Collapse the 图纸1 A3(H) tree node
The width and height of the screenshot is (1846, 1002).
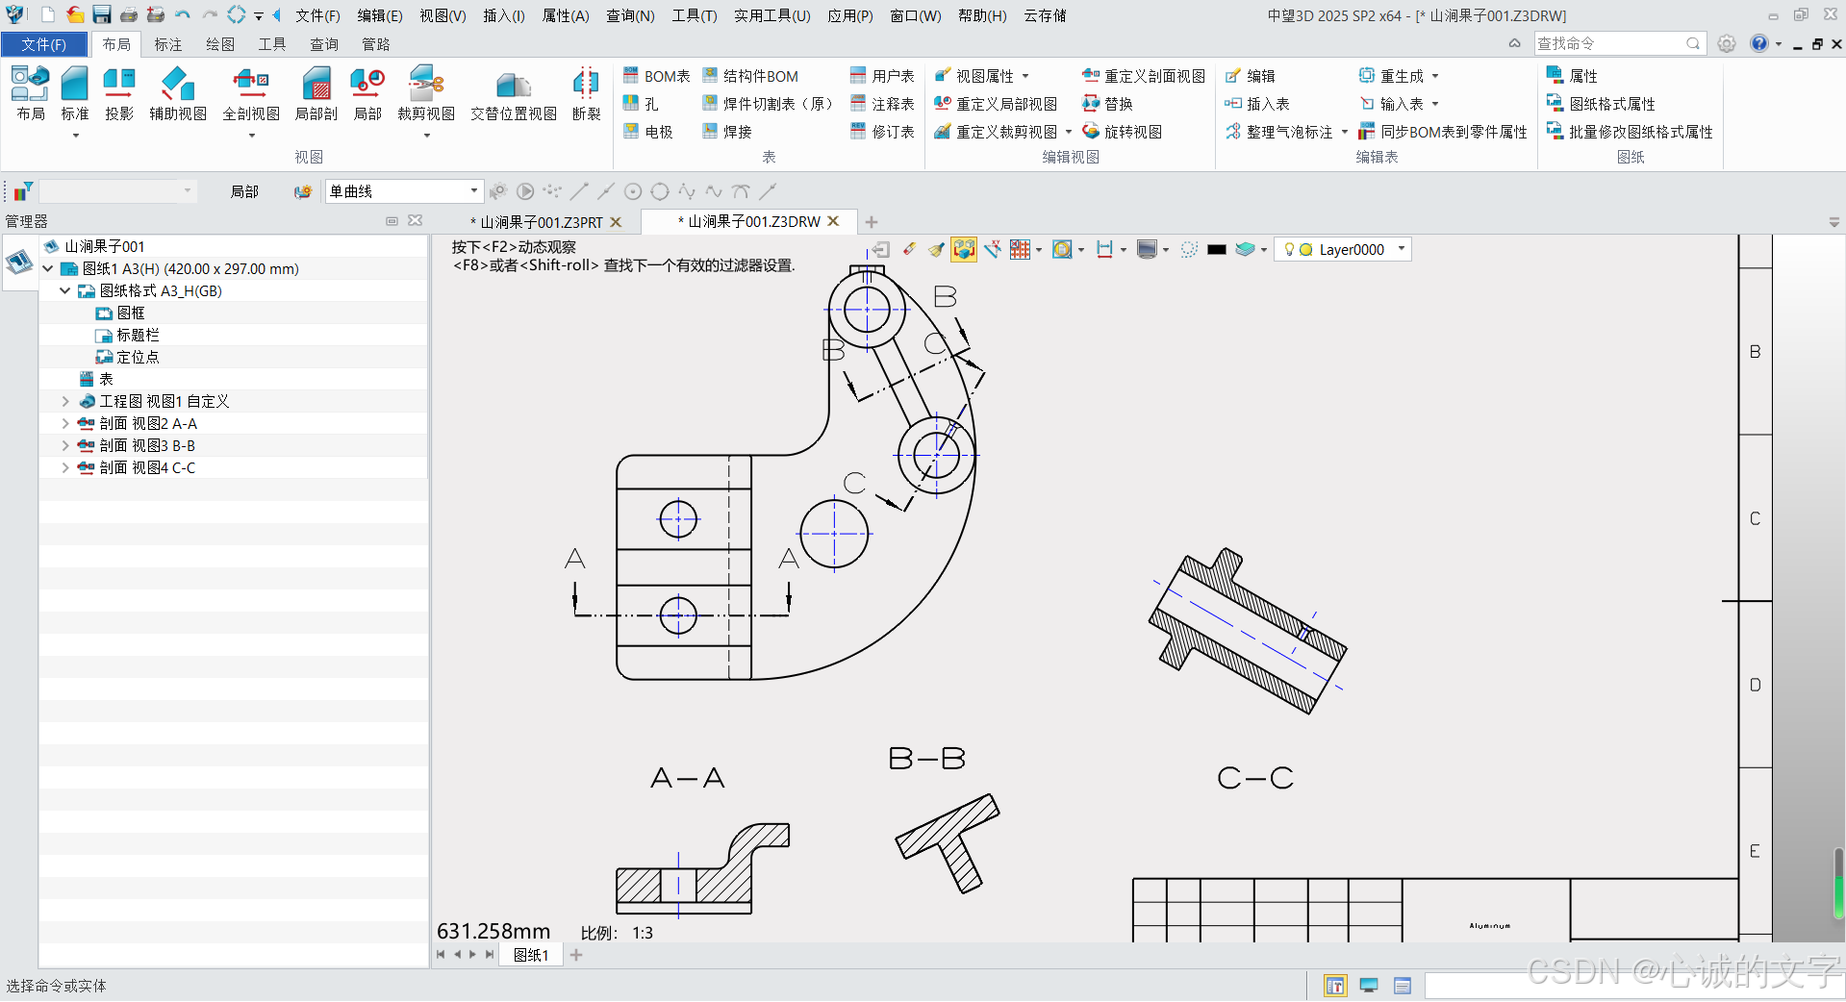click(x=48, y=268)
